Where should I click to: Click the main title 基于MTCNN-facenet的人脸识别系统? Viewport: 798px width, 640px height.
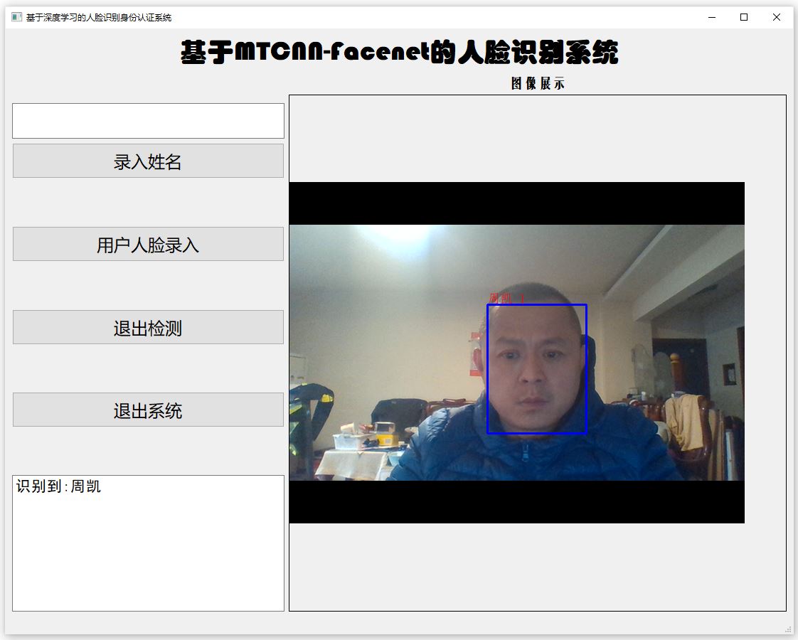400,53
